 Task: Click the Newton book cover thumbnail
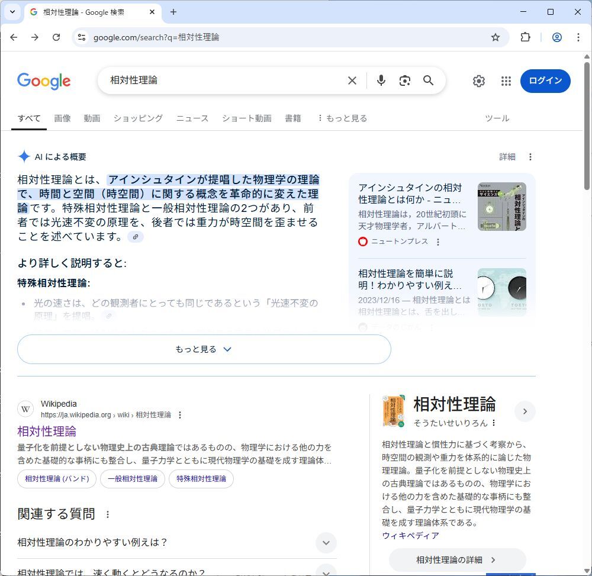(x=502, y=207)
